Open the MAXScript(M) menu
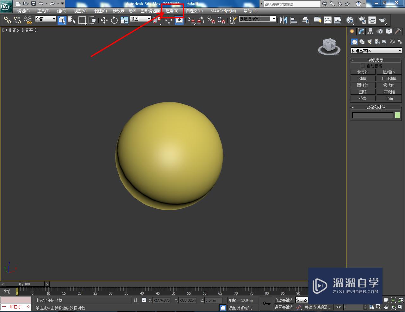The width and height of the screenshot is (405, 312). point(223,11)
